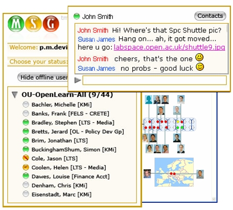Select contact Bretts, Jerard [OL - Policy Dev Gp]
Screen dimensions: 233x210
[x=77, y=132]
